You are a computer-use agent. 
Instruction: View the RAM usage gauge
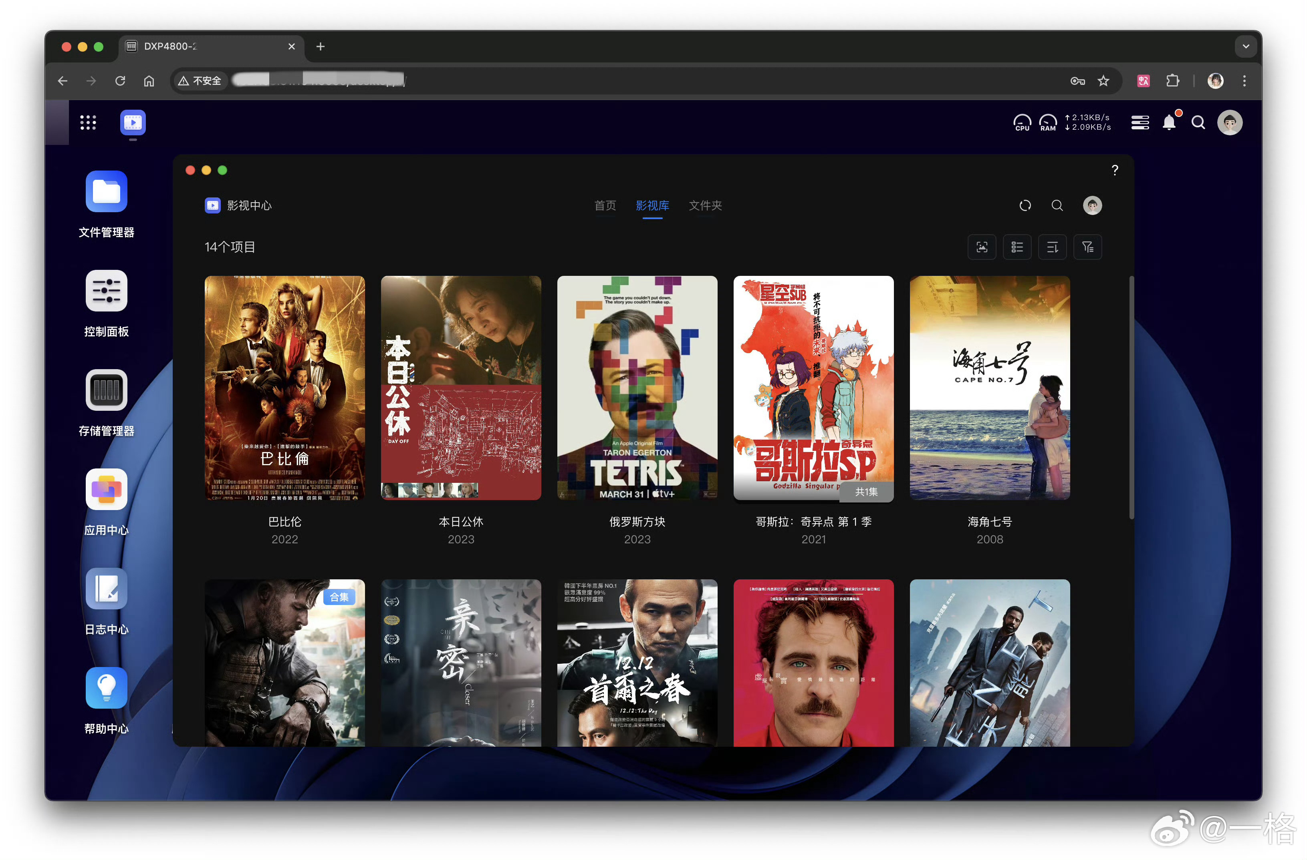click(x=1048, y=123)
